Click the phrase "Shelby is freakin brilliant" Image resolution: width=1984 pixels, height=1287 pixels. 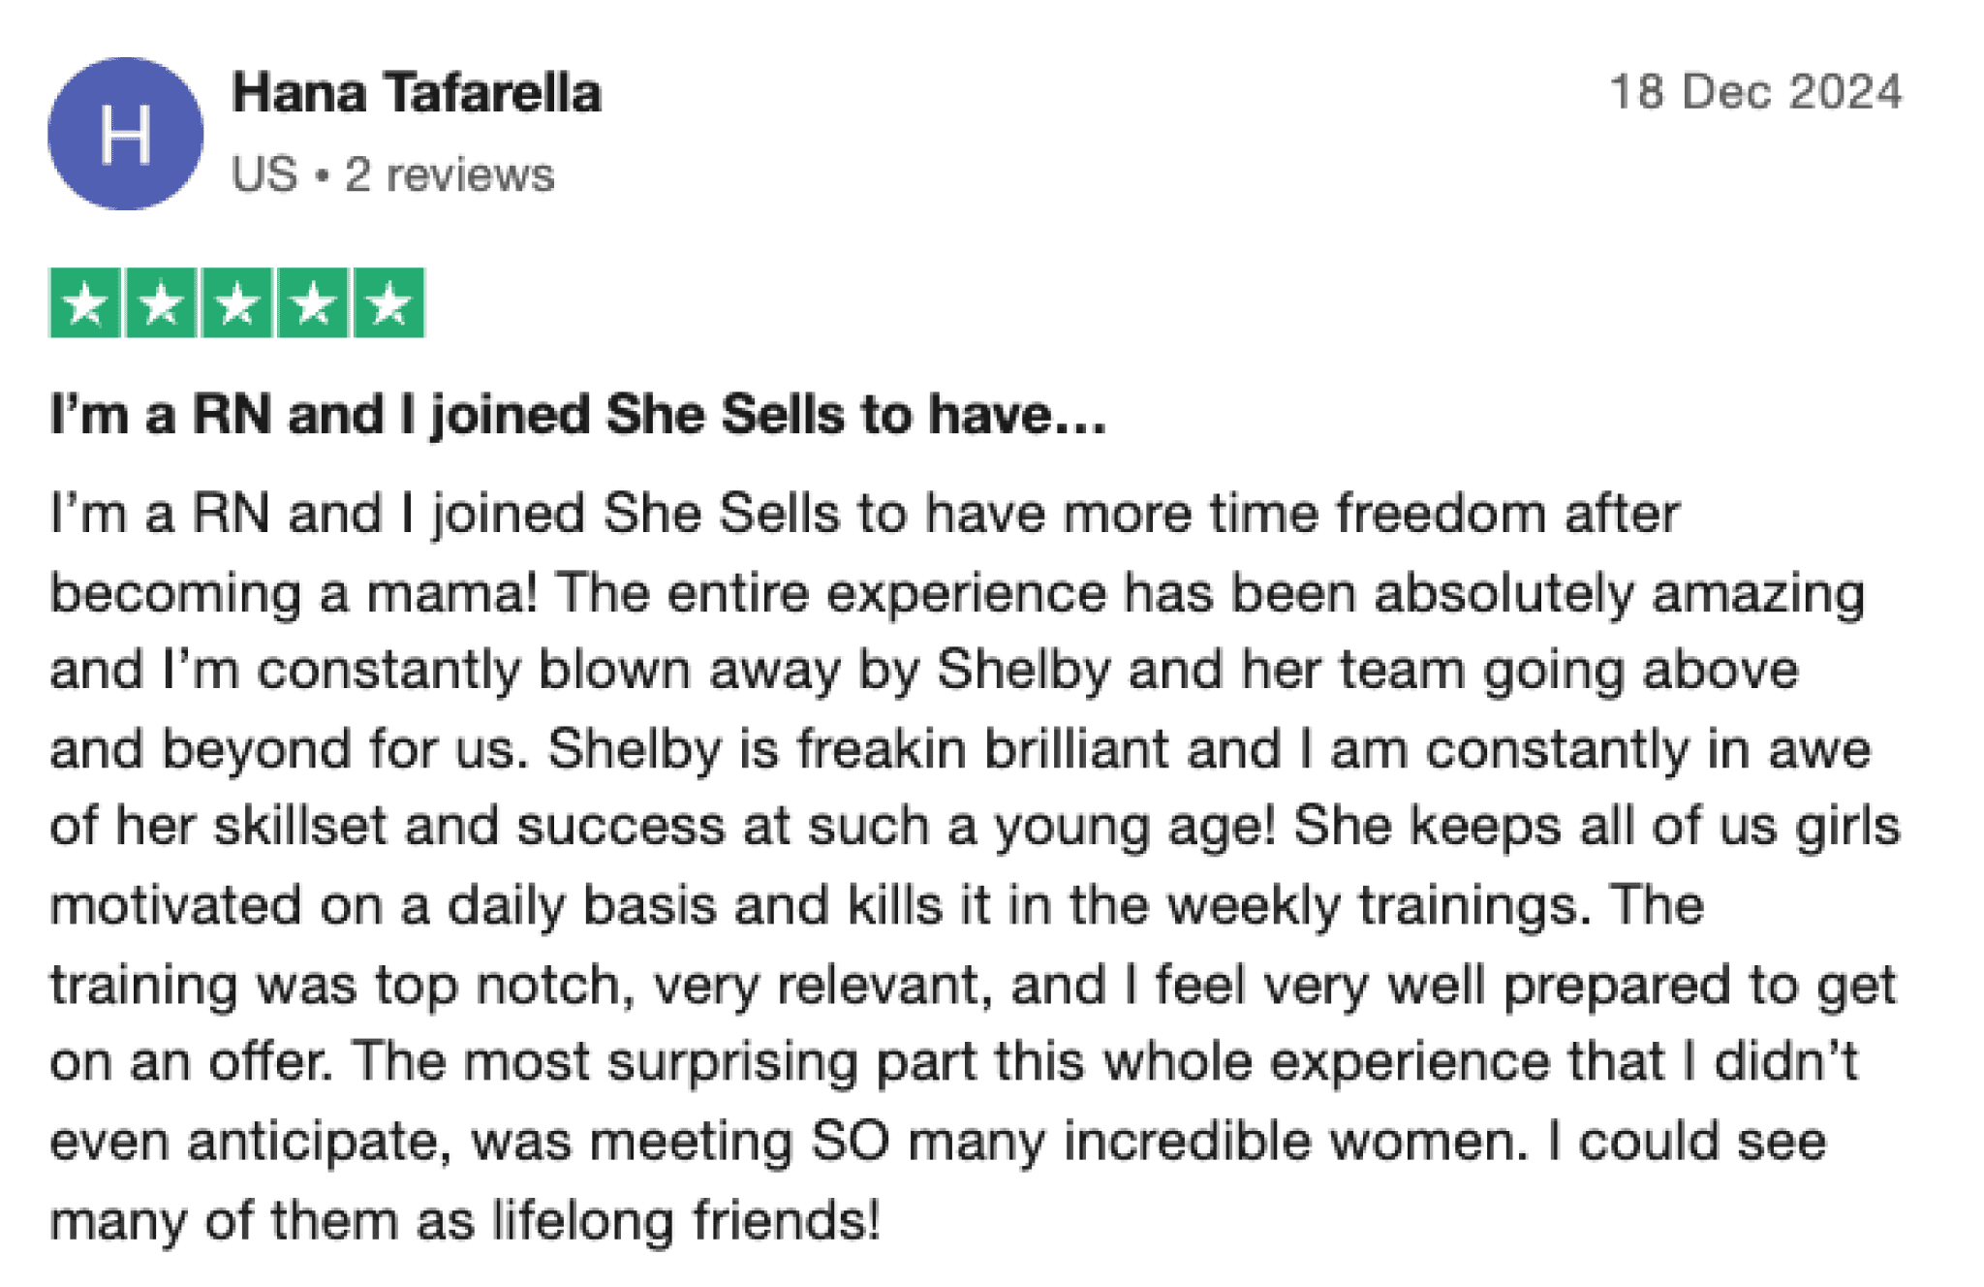[x=858, y=749]
